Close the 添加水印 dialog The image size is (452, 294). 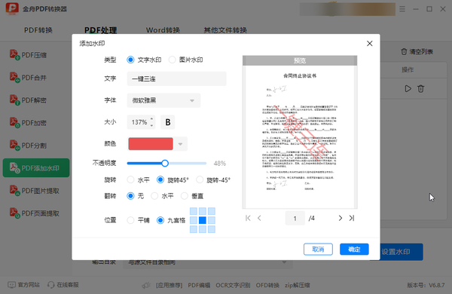pyautogui.click(x=370, y=44)
